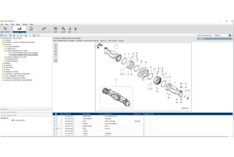The image size is (234, 157).
Task: Add FRONT AXLE row to cart
Action: [55, 116]
